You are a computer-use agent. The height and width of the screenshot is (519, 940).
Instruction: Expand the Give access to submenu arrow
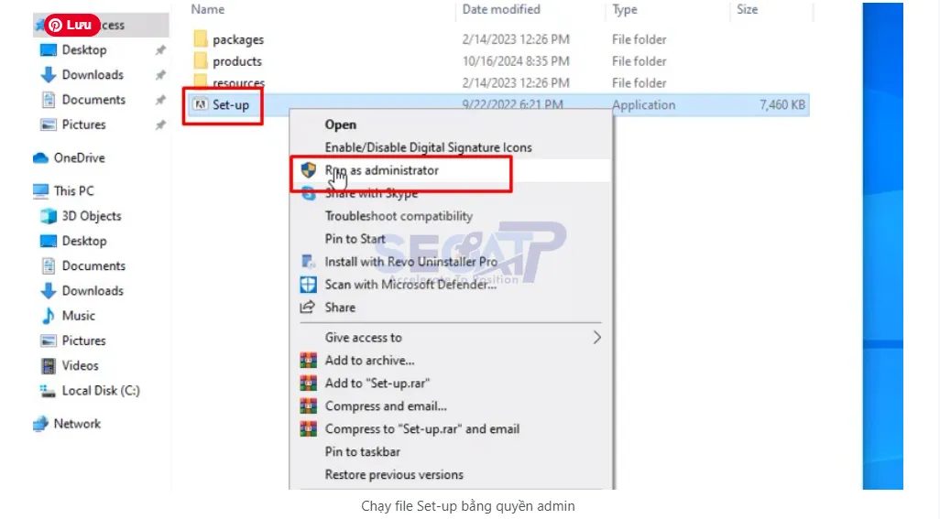click(x=597, y=338)
